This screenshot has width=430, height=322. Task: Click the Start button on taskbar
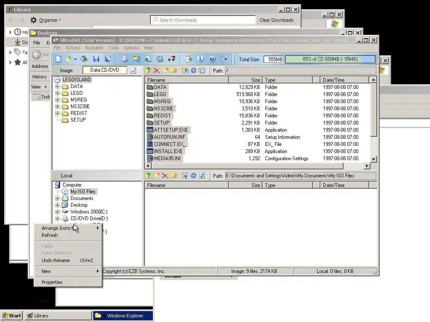(12, 316)
